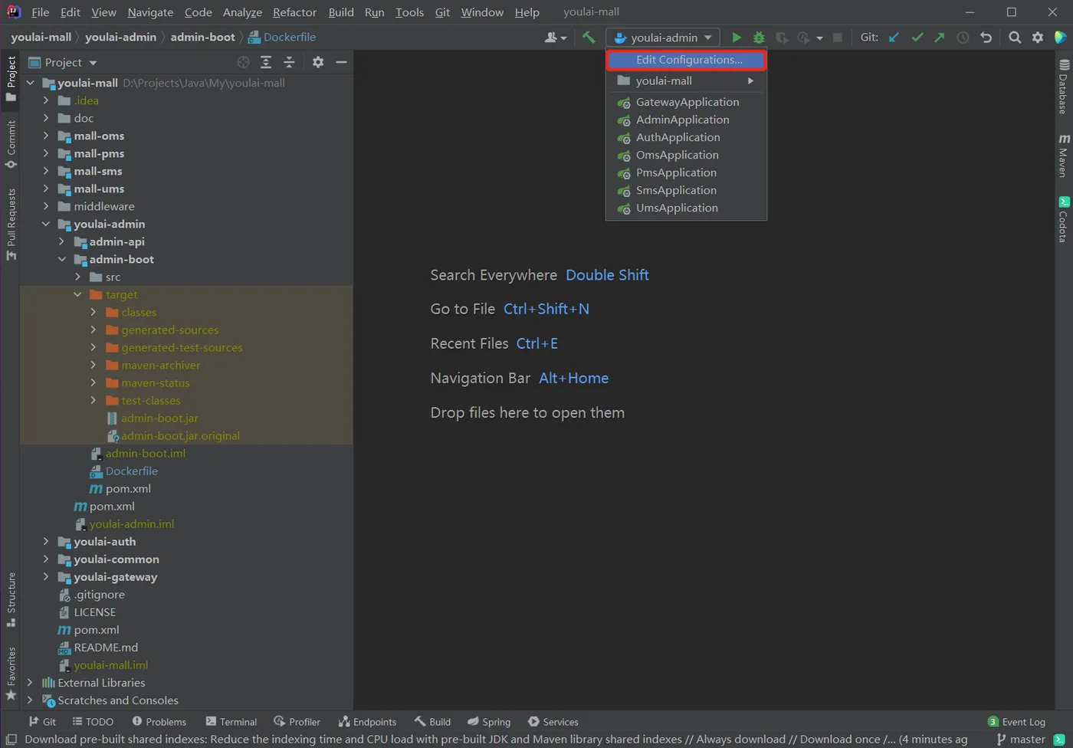Open the Commit tool window tab
The width and height of the screenshot is (1073, 748).
(11, 144)
